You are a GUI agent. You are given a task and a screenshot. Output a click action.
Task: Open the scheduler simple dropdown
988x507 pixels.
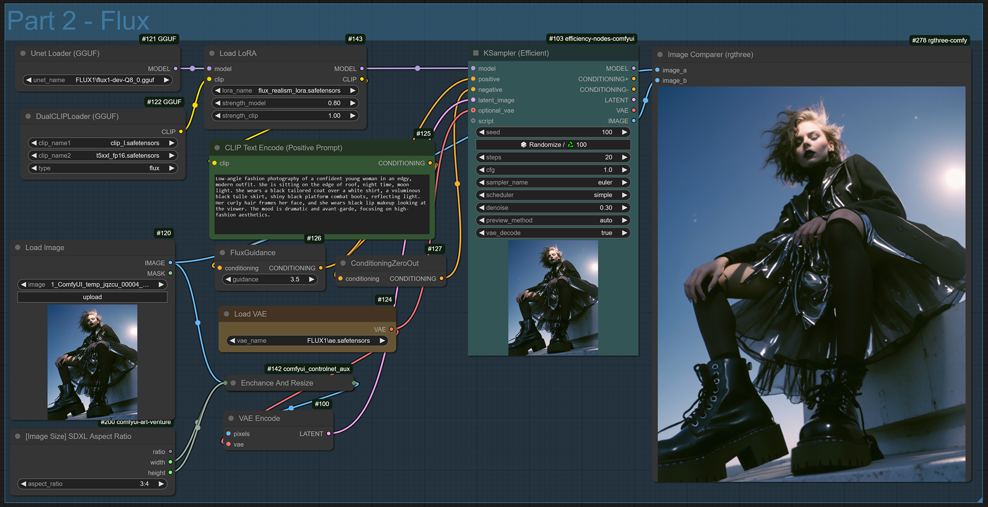point(553,195)
